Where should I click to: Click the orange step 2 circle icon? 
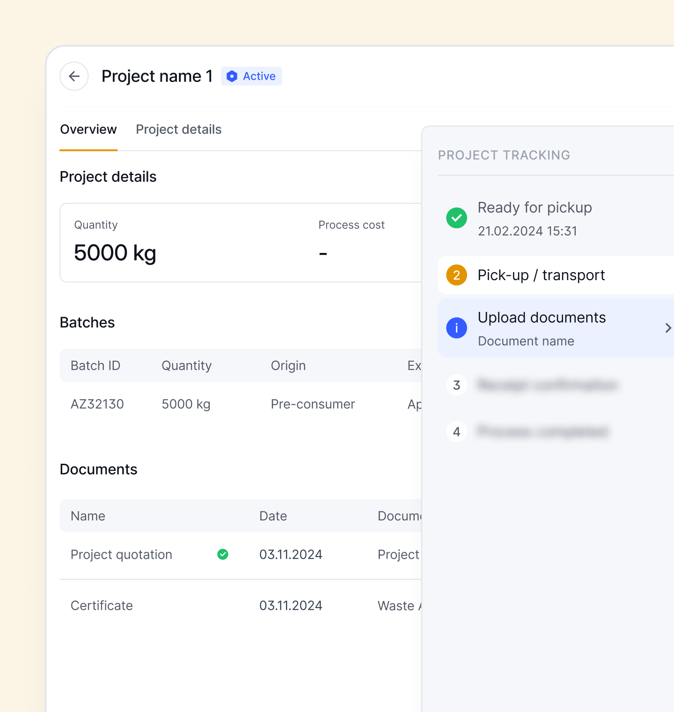pos(456,275)
